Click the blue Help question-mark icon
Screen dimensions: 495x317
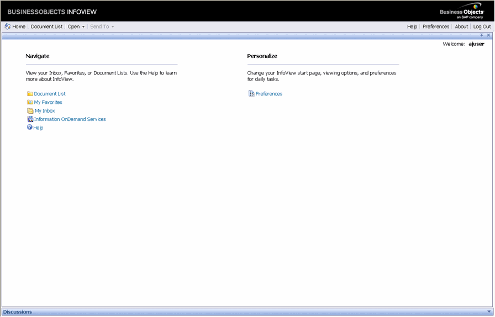[30, 127]
